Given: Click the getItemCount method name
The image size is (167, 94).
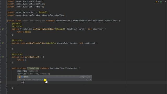Looking at the screenshot, I should 32,57.
